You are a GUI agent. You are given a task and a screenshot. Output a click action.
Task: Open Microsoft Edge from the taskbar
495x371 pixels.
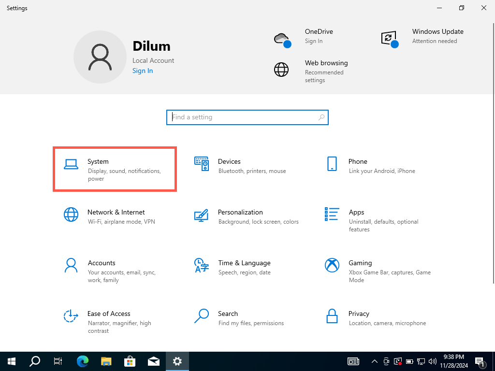83,361
